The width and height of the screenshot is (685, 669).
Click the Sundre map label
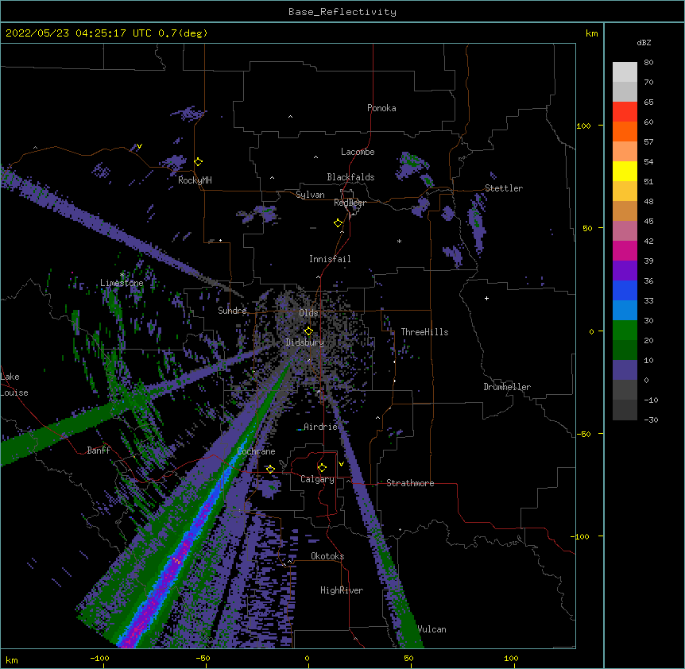(x=232, y=311)
